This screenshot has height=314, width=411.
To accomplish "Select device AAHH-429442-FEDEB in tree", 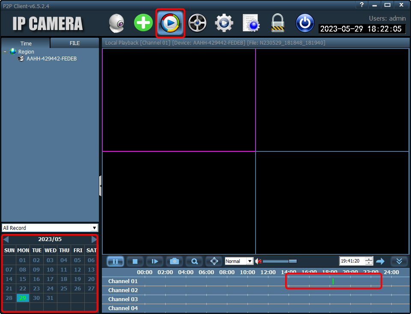I will (x=47, y=59).
